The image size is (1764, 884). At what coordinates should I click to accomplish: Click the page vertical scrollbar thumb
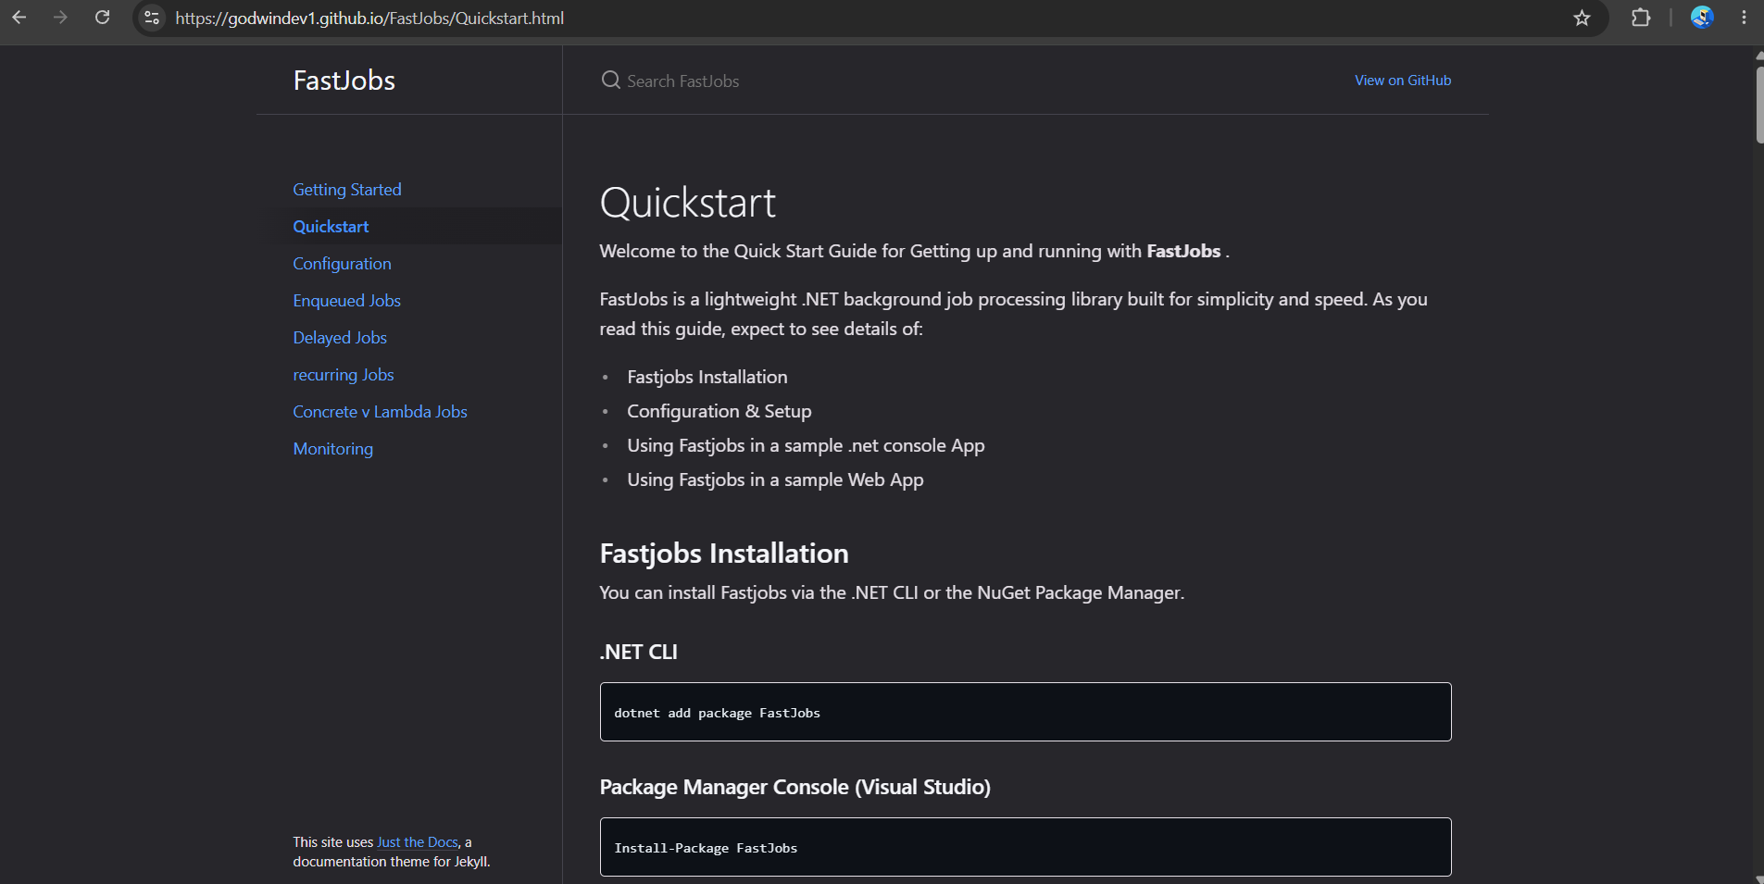point(1759,104)
